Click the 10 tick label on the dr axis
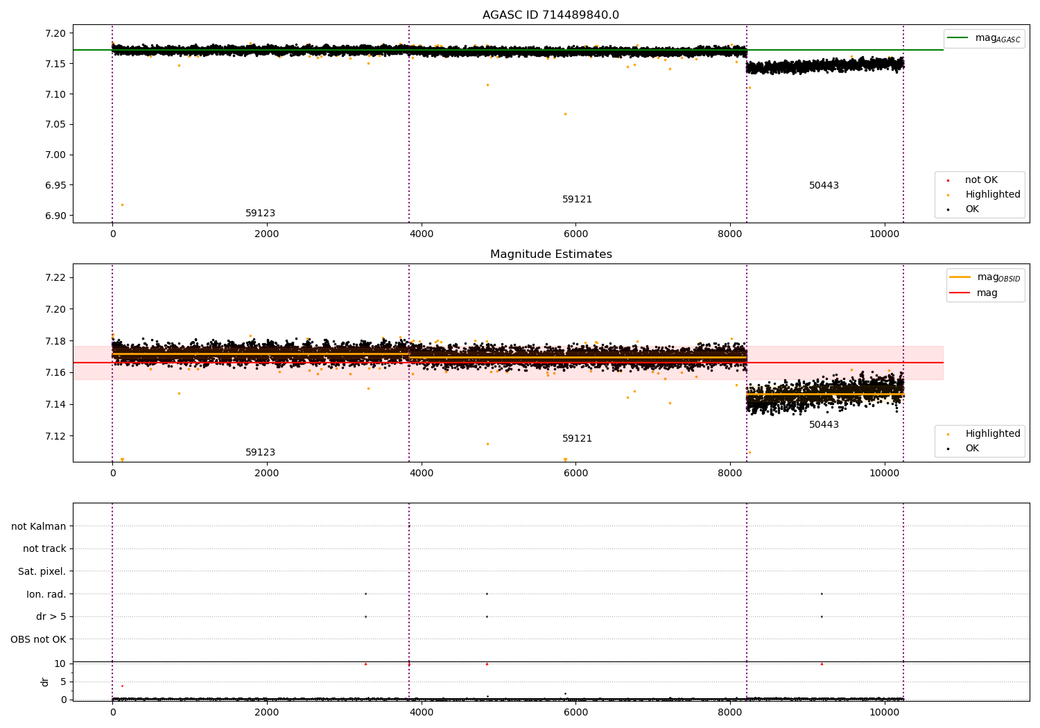Screen dimensions: 1040x728 tap(60, 664)
